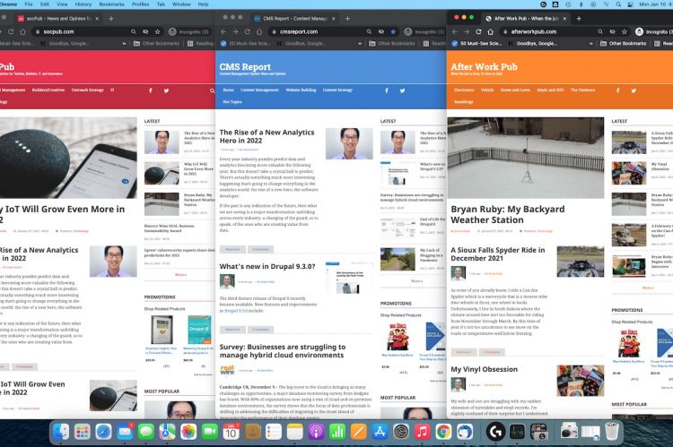Screen dimensions: 673x447
Task: Click home icon in After Work Pub window
Action: click(491, 31)
